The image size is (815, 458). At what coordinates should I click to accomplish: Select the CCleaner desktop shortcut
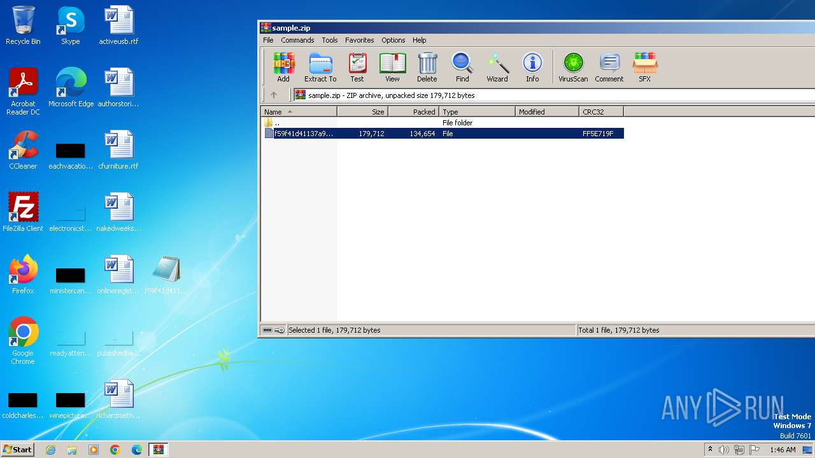tap(23, 150)
